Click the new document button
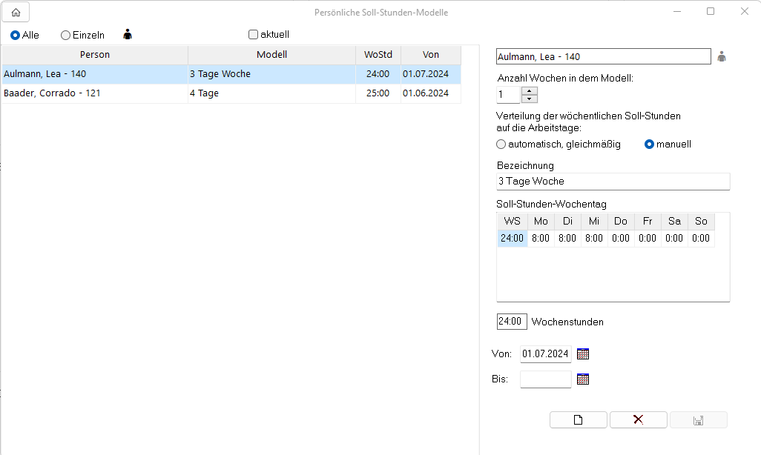Image resolution: width=761 pixels, height=455 pixels. [x=579, y=420]
